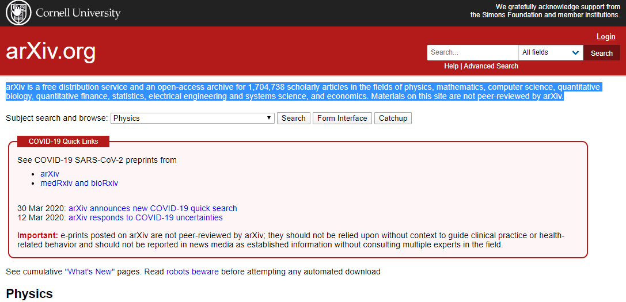Click the COVID-19 Quick Links label
626x302 pixels.
63,142
